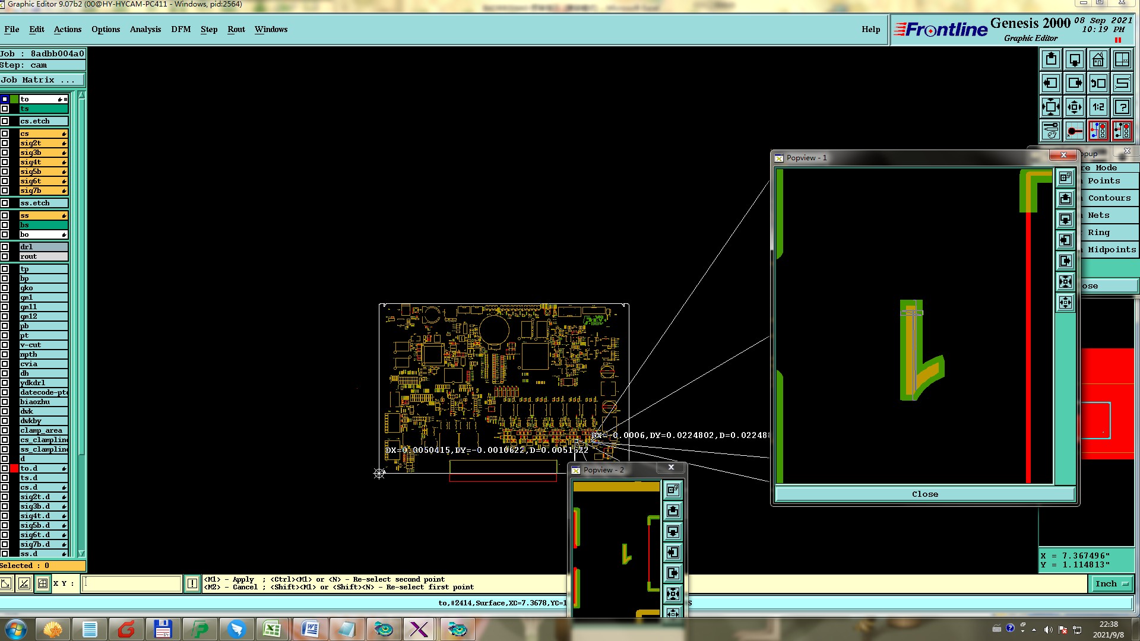Click the question mark help icon
This screenshot has height=641, width=1140.
coord(1122,107)
